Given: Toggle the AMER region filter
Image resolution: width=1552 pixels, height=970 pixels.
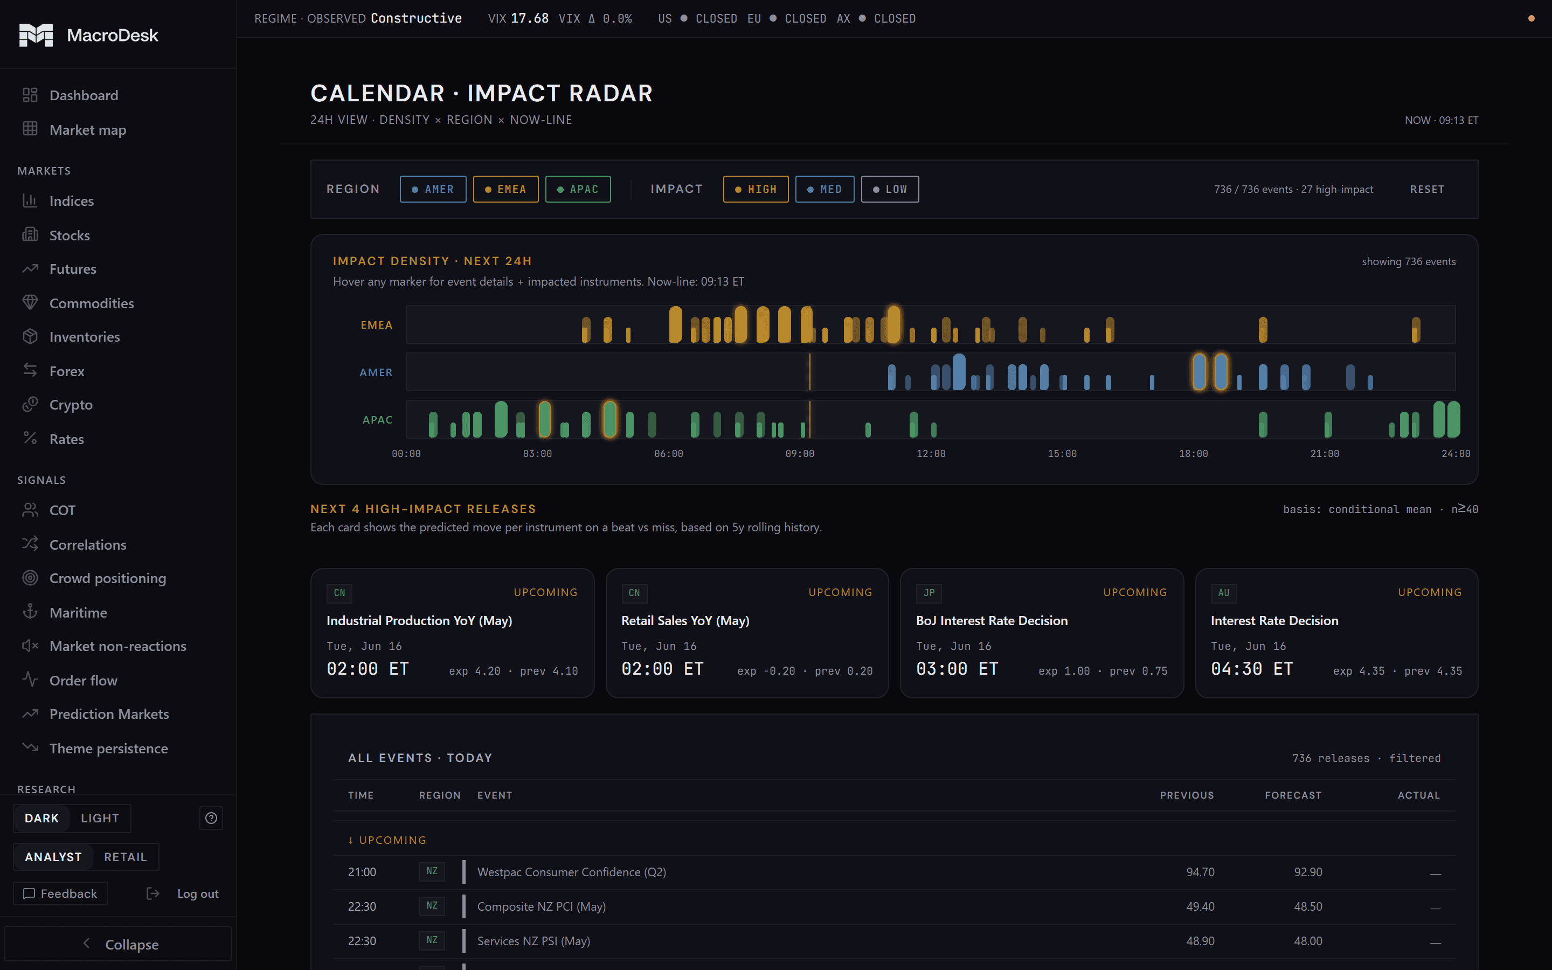Looking at the screenshot, I should coord(433,189).
